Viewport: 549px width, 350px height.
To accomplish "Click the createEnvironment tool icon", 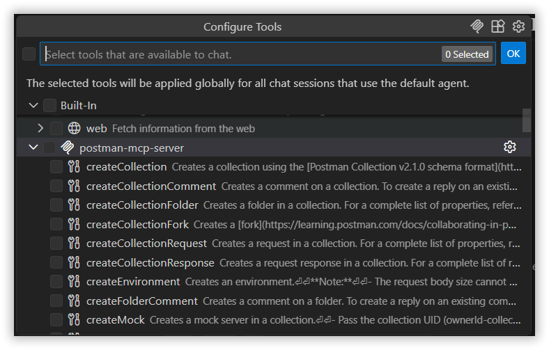I will [75, 281].
